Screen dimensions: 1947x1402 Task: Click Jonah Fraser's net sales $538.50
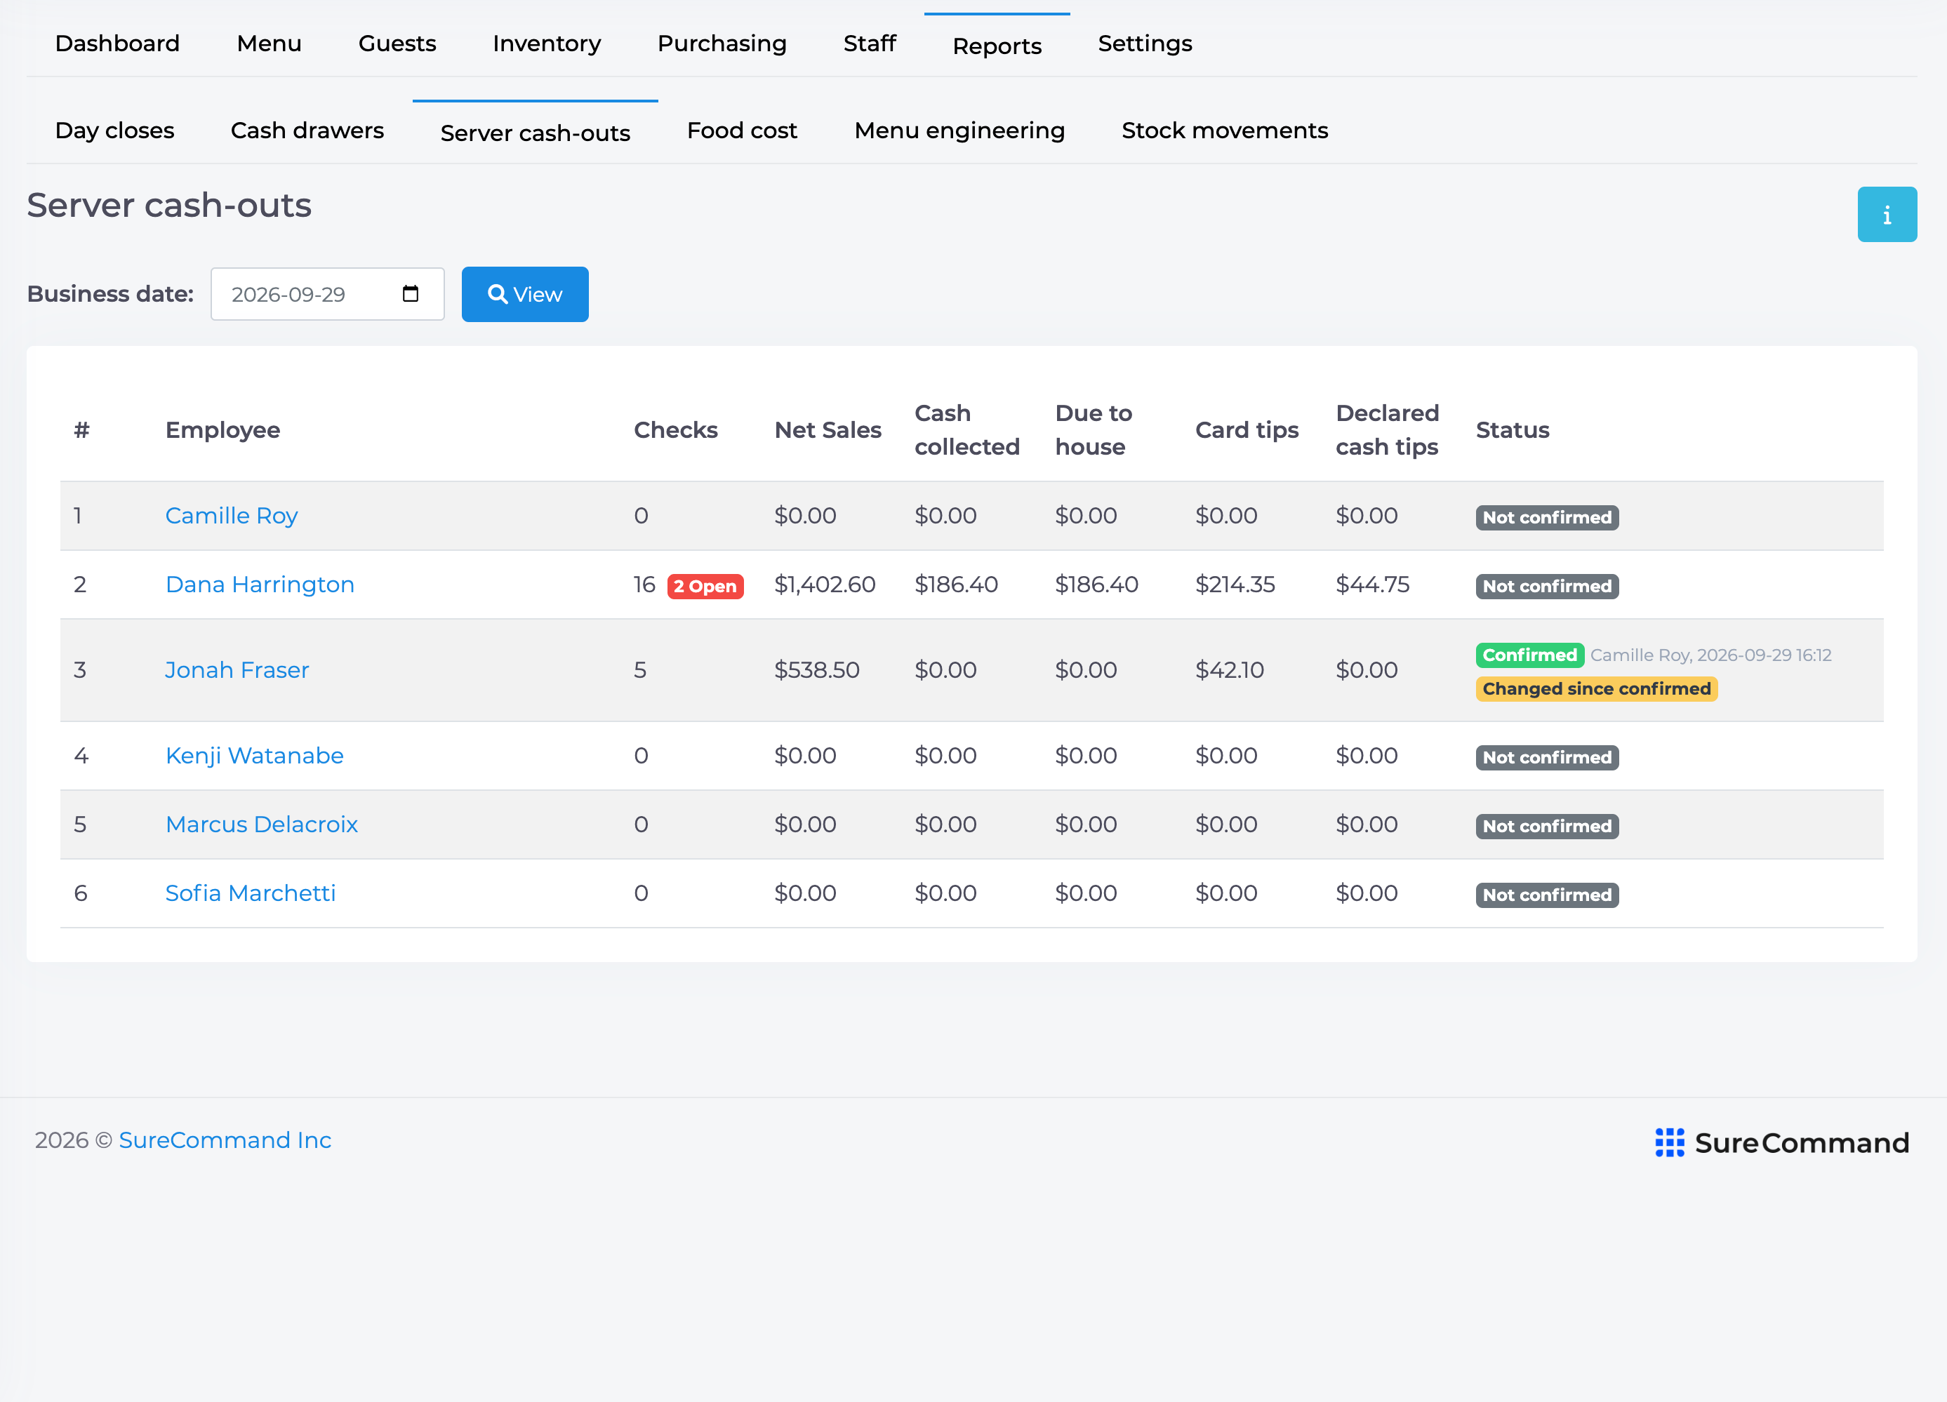click(816, 670)
